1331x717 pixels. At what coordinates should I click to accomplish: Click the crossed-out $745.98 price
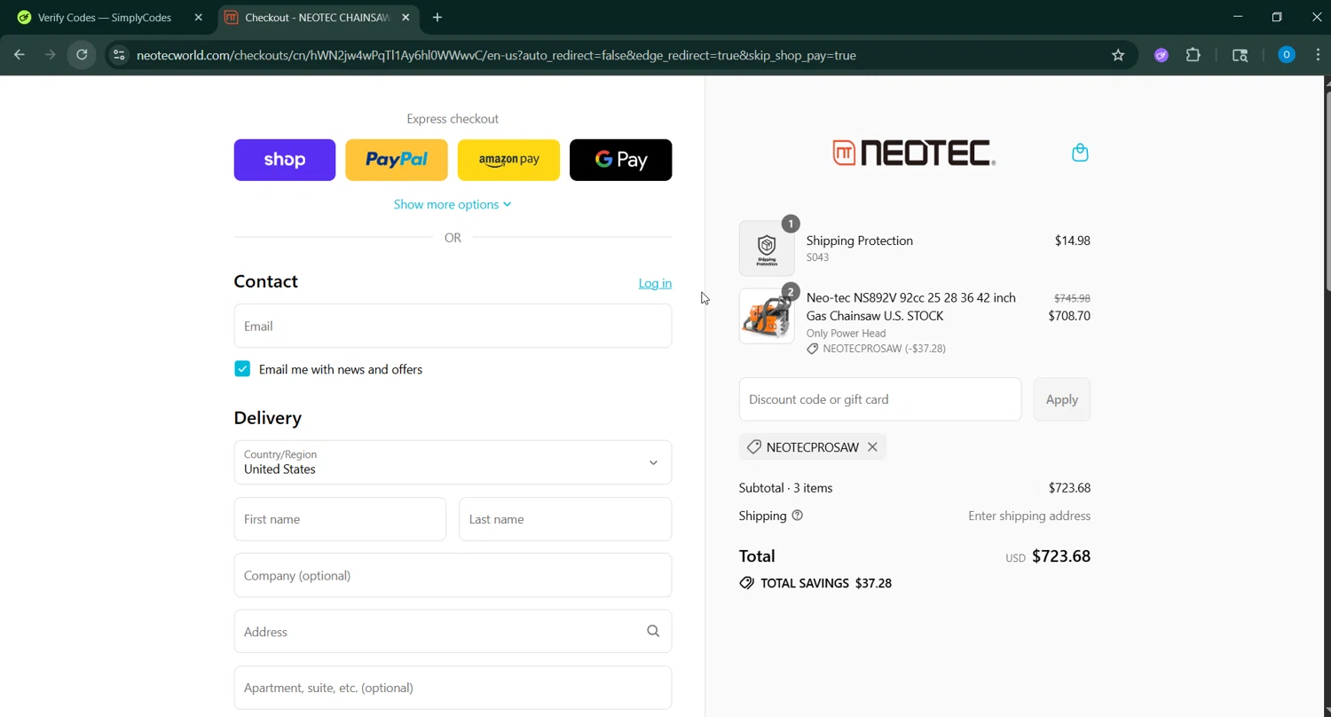[1072, 298]
